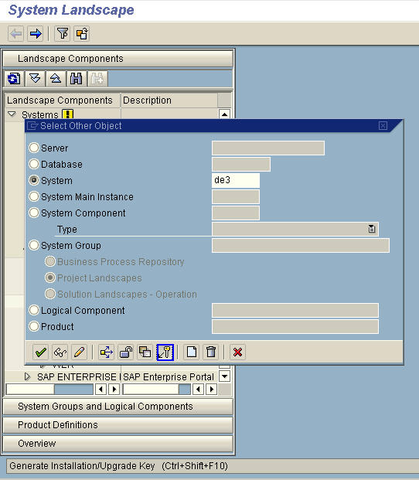Expand the SAP ENTERPRISE tree node
This screenshot has width=419, height=480.
pyautogui.click(x=27, y=376)
